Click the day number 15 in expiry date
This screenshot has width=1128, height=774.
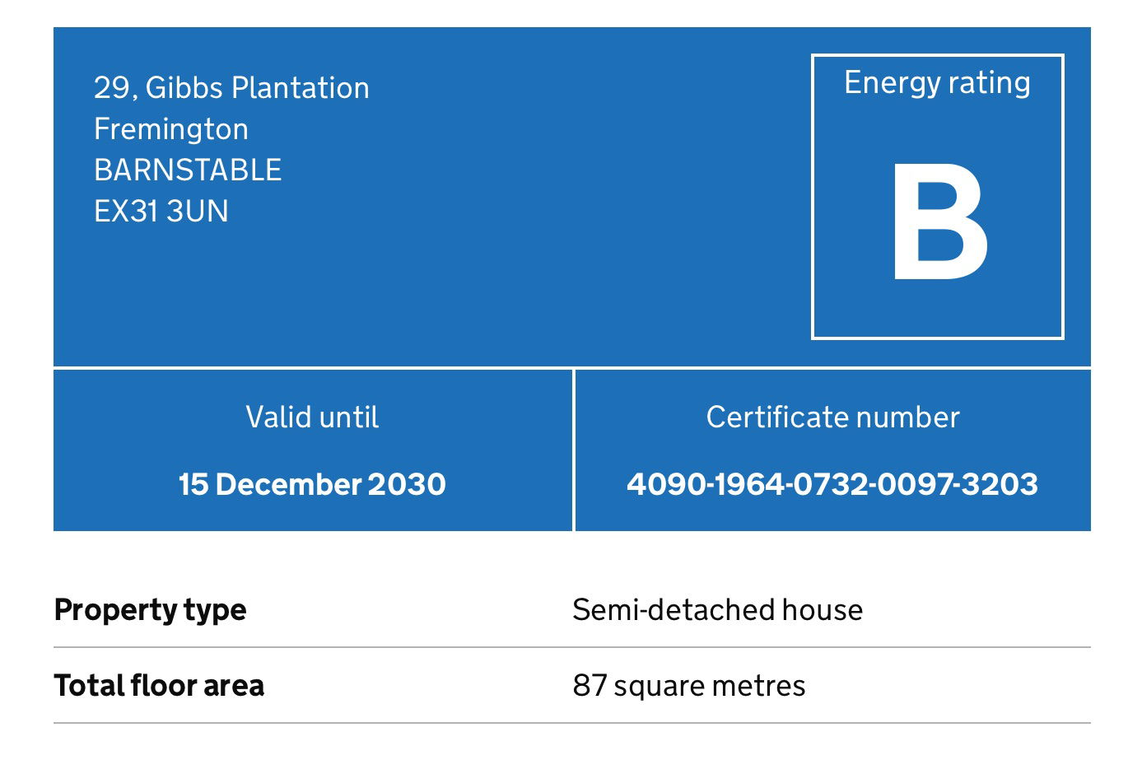click(193, 484)
